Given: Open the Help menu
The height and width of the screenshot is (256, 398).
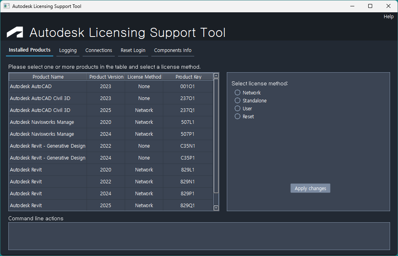Looking at the screenshot, I should (x=388, y=17).
